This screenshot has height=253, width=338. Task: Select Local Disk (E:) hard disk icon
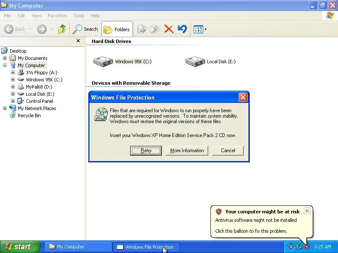(195, 62)
